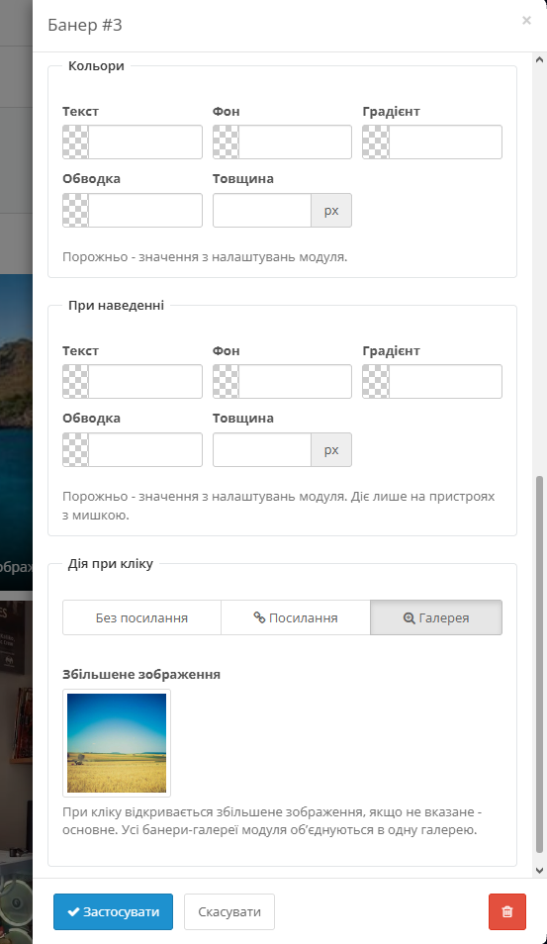The height and width of the screenshot is (944, 547).
Task: Open Фон color swatch in При наведенні
Action: 227,382
